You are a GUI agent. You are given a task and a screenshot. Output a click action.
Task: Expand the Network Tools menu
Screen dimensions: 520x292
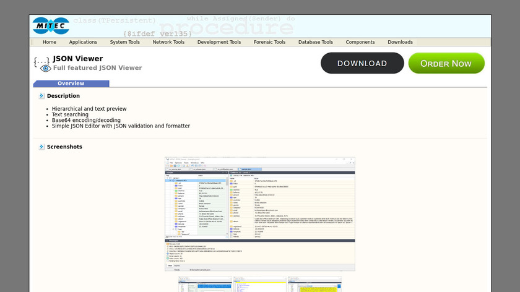pos(168,42)
